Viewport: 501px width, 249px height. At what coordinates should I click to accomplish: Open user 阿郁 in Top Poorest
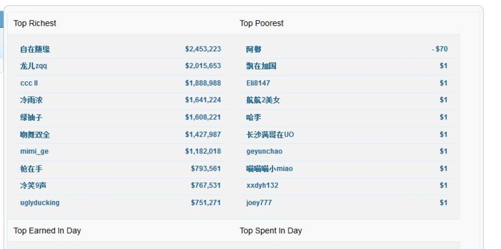tap(254, 49)
